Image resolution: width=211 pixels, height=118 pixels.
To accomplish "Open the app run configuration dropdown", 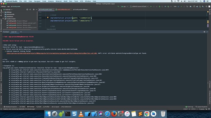I will 124,6.
